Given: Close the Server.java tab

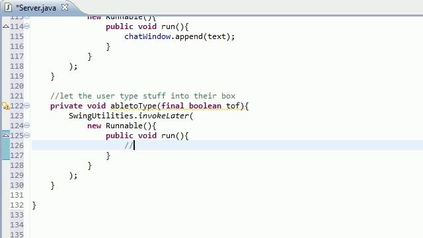Looking at the screenshot, I should tap(65, 7).
